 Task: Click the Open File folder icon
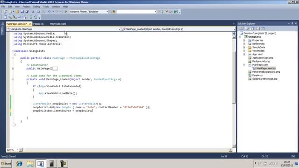coord(17,12)
